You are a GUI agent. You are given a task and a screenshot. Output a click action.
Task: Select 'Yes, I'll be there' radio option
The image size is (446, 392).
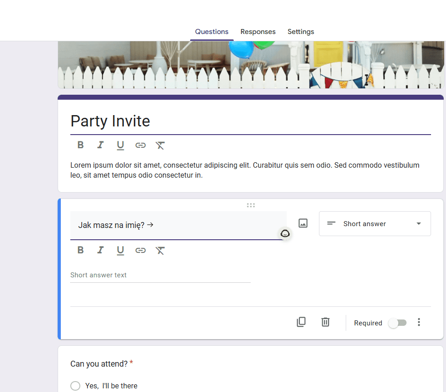point(75,386)
